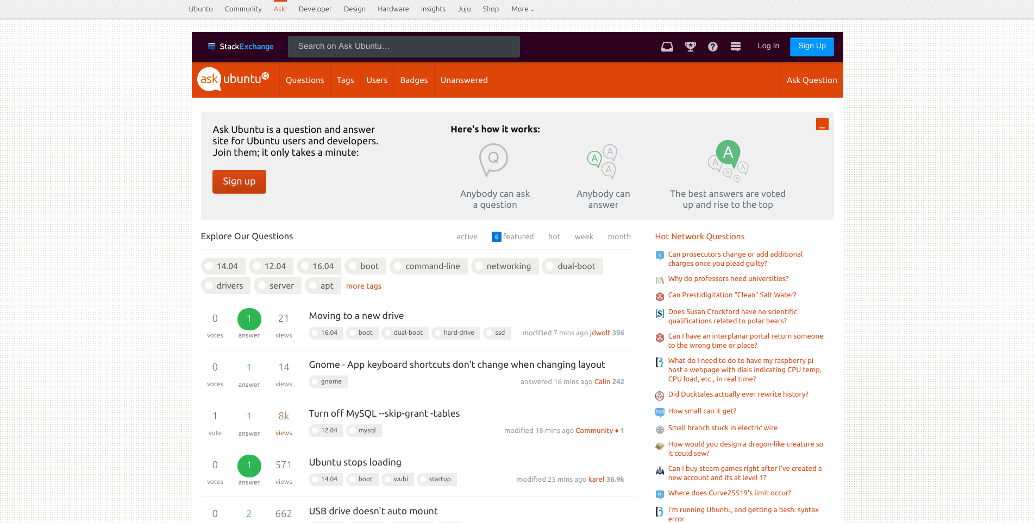
Task: Open the Users tab
Action: click(377, 80)
